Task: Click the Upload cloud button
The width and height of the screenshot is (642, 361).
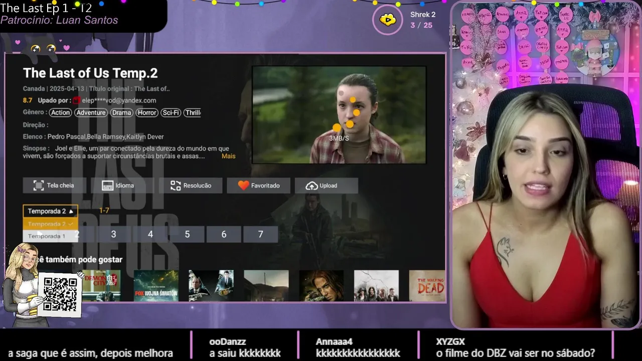Action: tap(327, 186)
